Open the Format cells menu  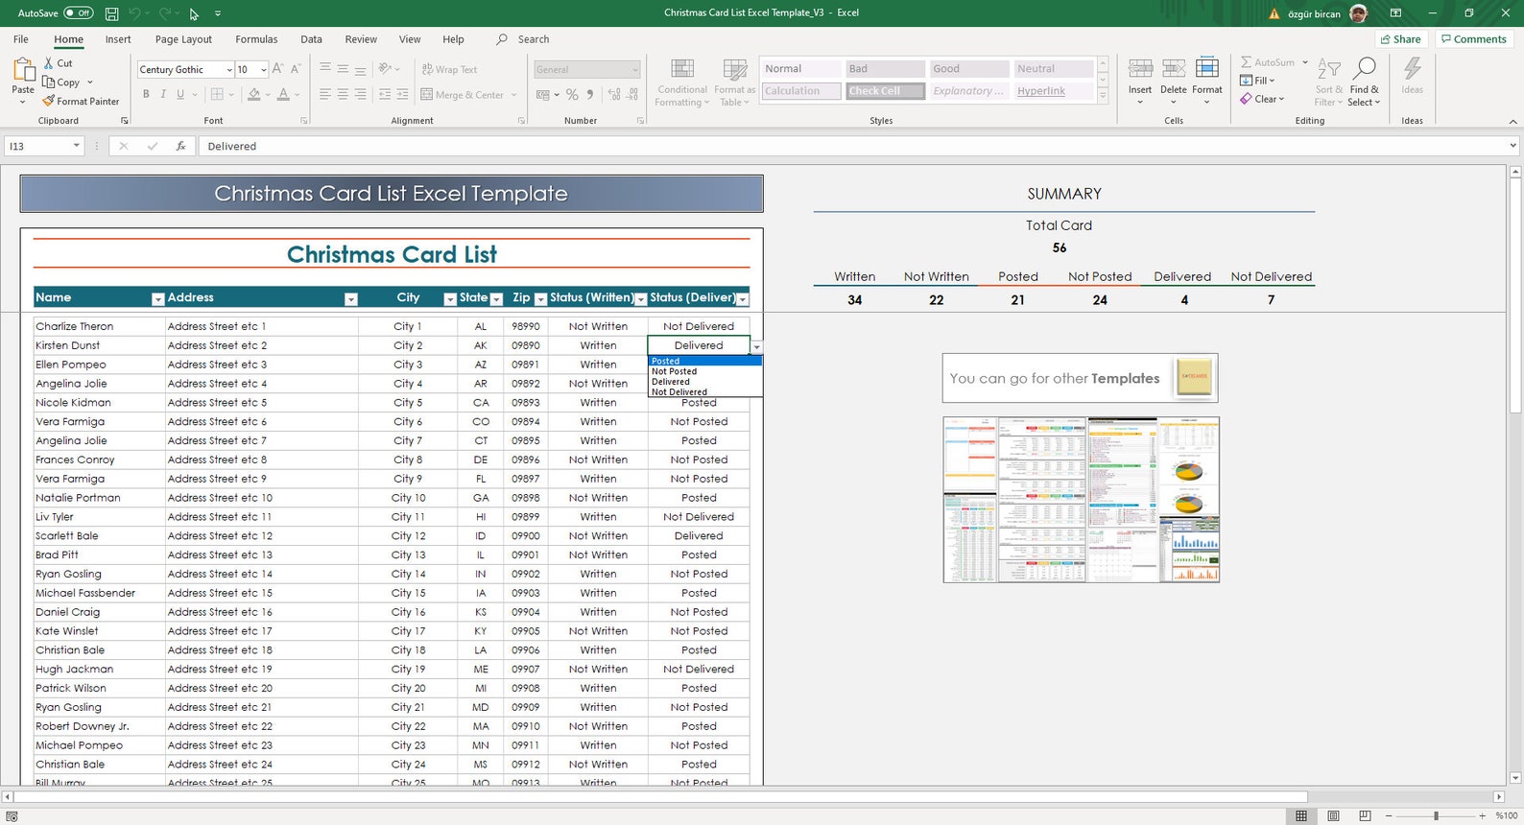coord(1207,81)
